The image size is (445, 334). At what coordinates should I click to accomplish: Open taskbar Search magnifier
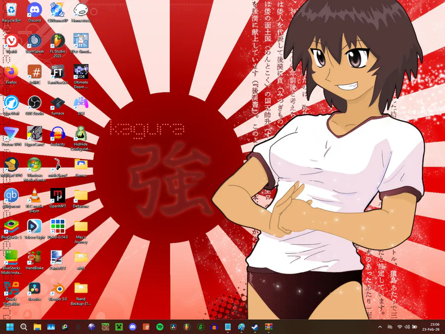[24, 327]
